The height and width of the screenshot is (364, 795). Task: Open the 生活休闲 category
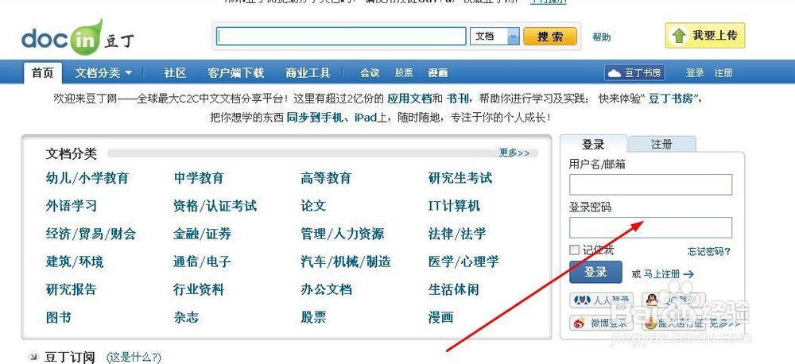pos(453,289)
